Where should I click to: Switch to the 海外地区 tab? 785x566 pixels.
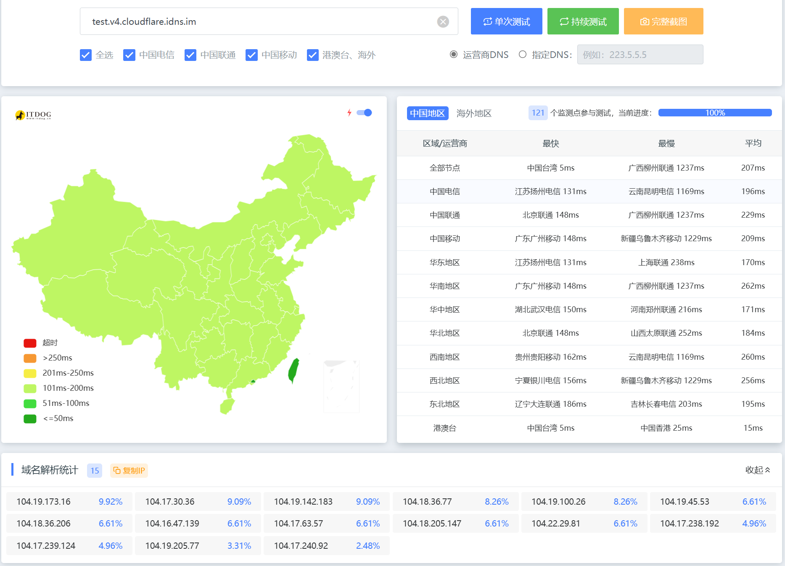click(474, 113)
